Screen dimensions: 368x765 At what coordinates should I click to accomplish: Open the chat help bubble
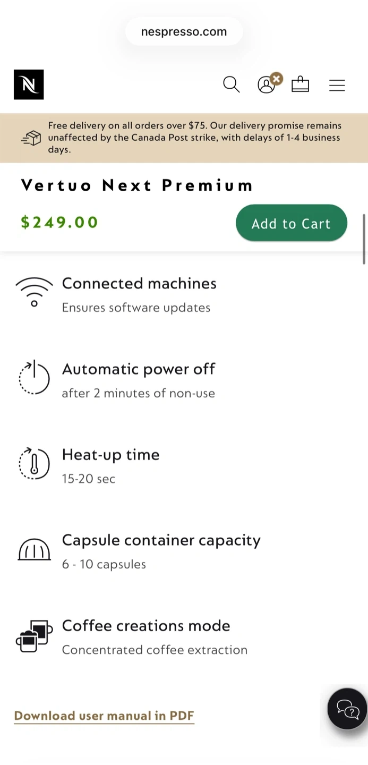pyautogui.click(x=347, y=709)
